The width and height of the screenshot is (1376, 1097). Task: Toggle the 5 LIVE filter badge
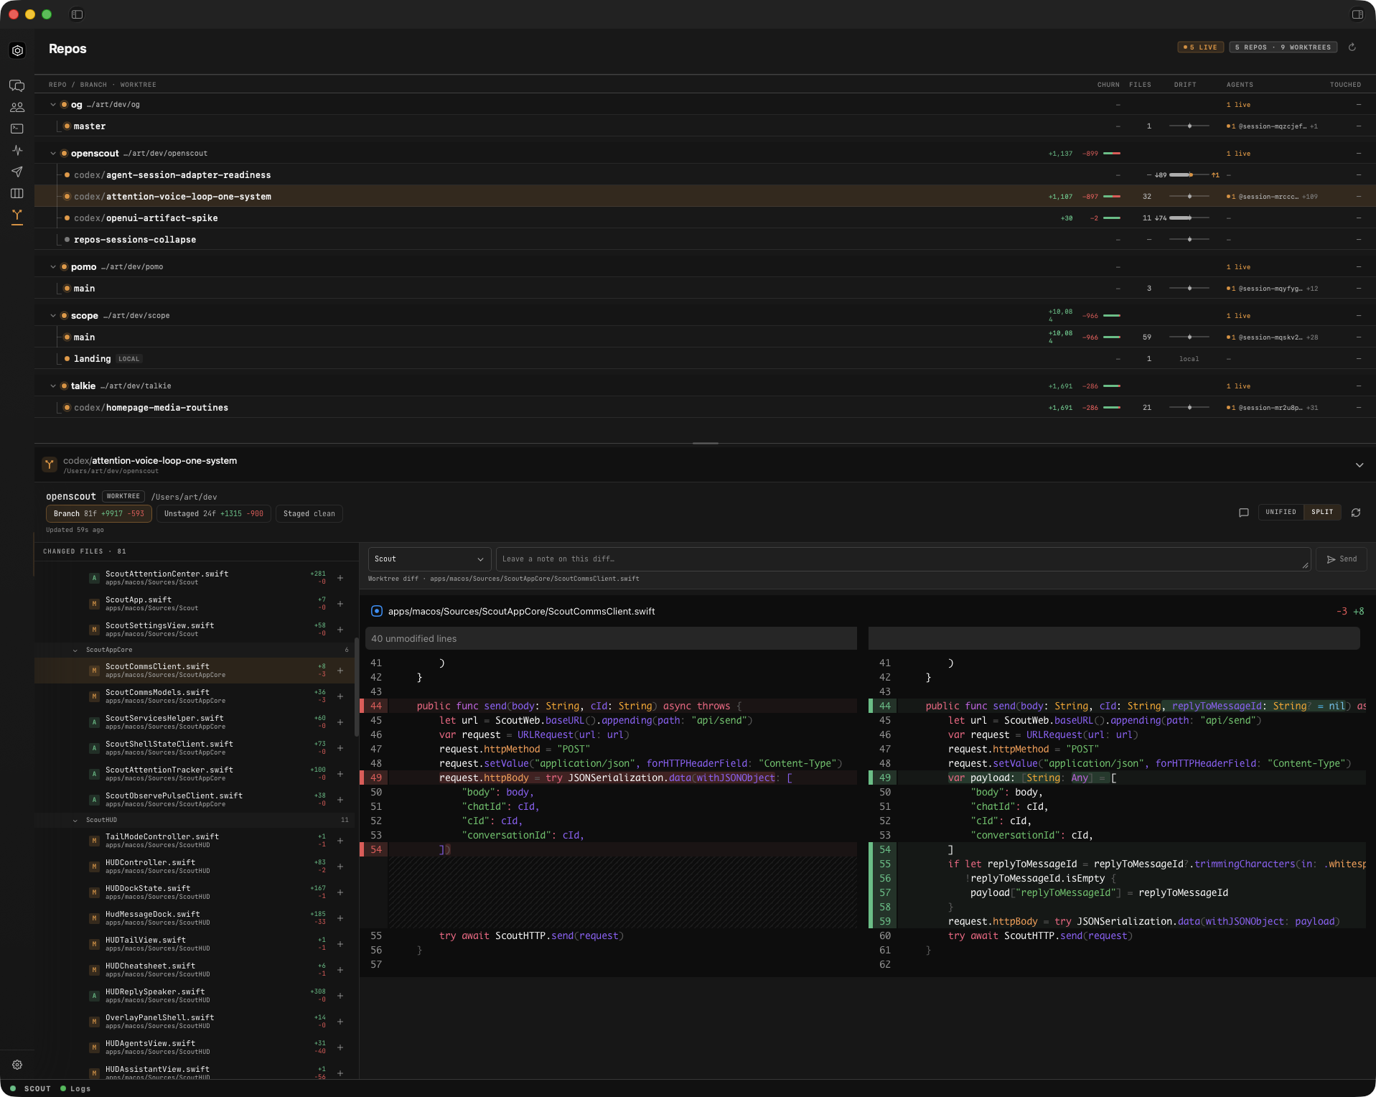pos(1200,47)
